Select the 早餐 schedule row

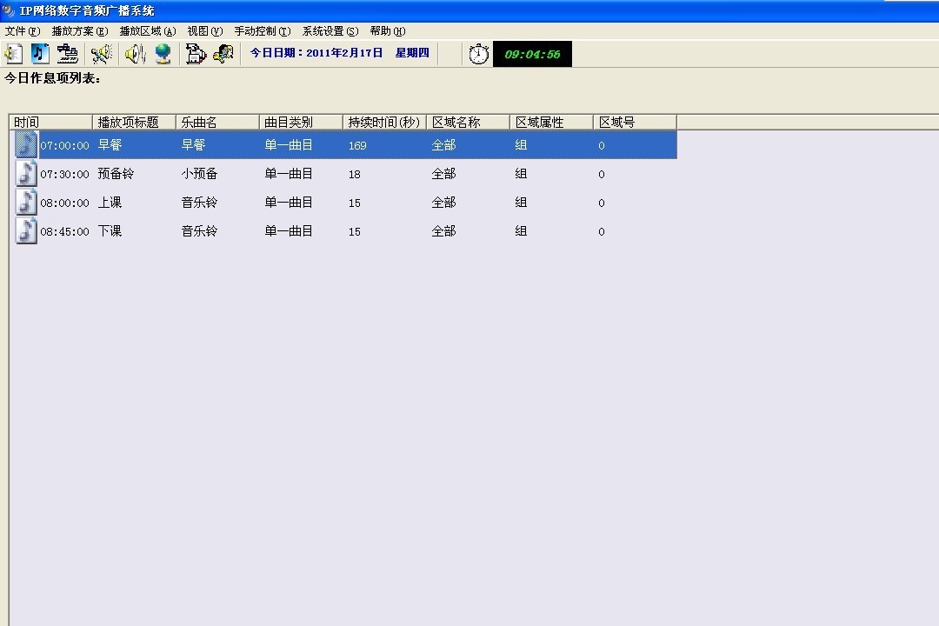261,144
